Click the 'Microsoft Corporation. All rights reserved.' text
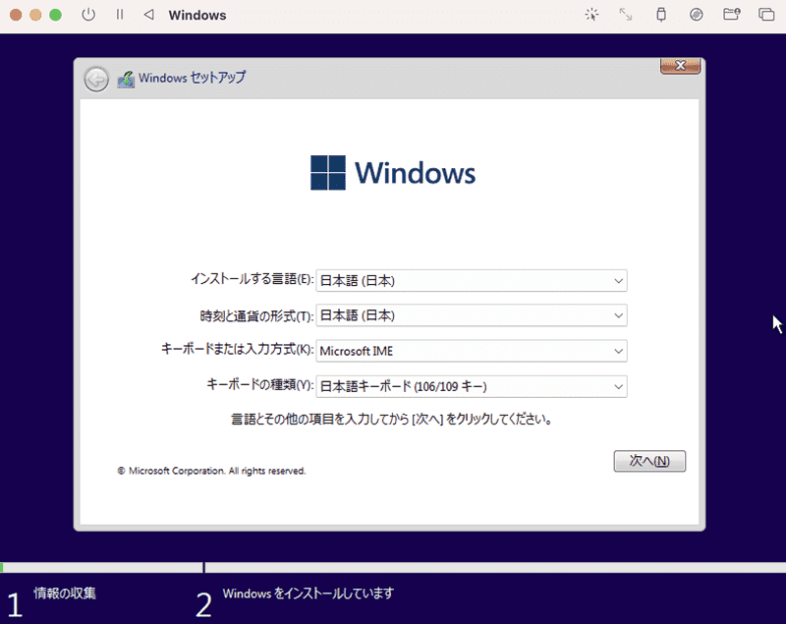The height and width of the screenshot is (624, 786). tap(217, 471)
